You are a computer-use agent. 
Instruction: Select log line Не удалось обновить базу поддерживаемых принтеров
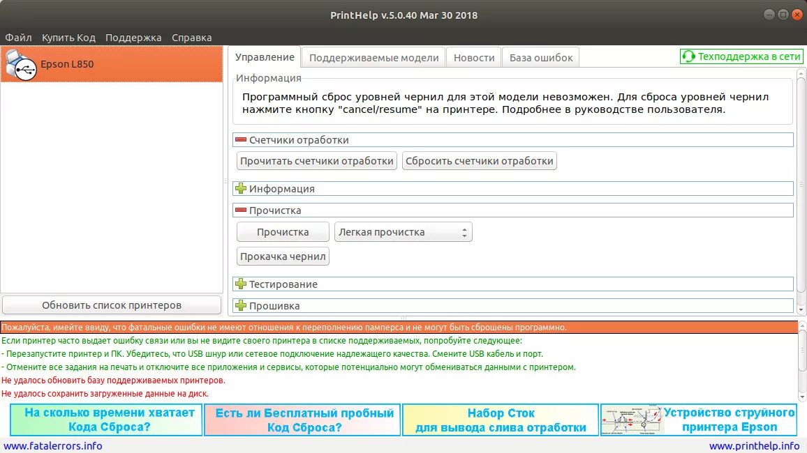pyautogui.click(x=113, y=380)
